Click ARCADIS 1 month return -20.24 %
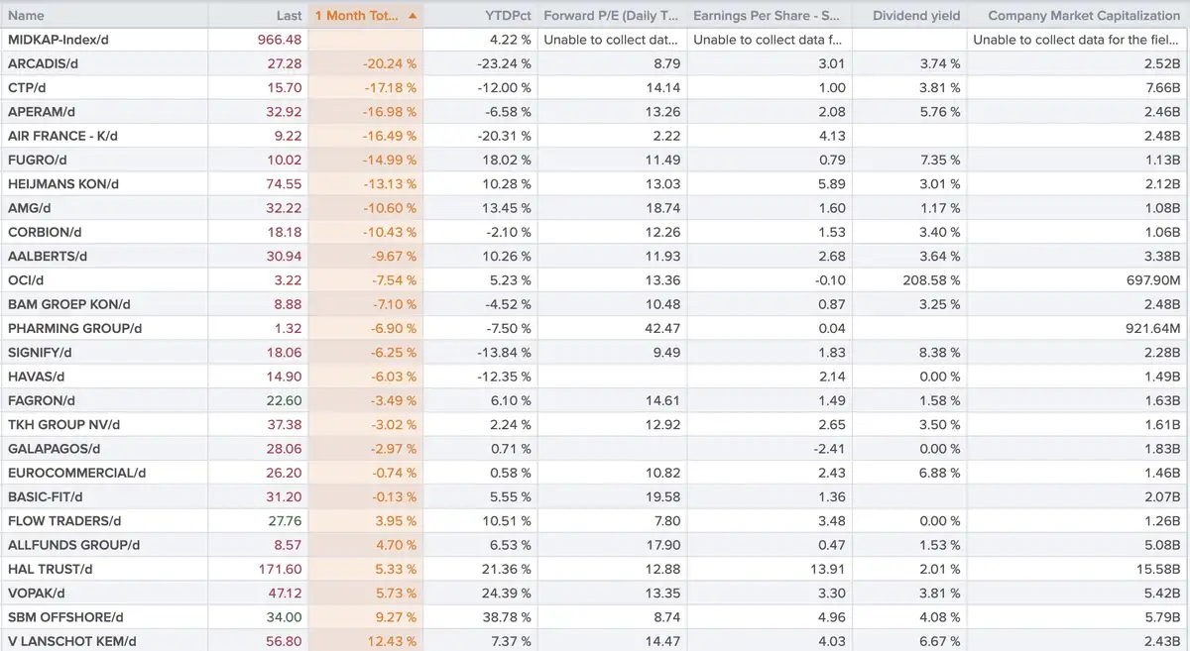Image resolution: width=1190 pixels, height=651 pixels. pyautogui.click(x=388, y=63)
